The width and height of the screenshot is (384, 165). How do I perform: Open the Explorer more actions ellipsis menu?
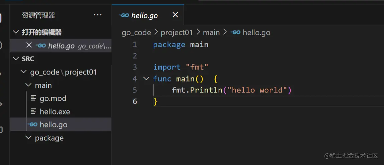pos(98,15)
